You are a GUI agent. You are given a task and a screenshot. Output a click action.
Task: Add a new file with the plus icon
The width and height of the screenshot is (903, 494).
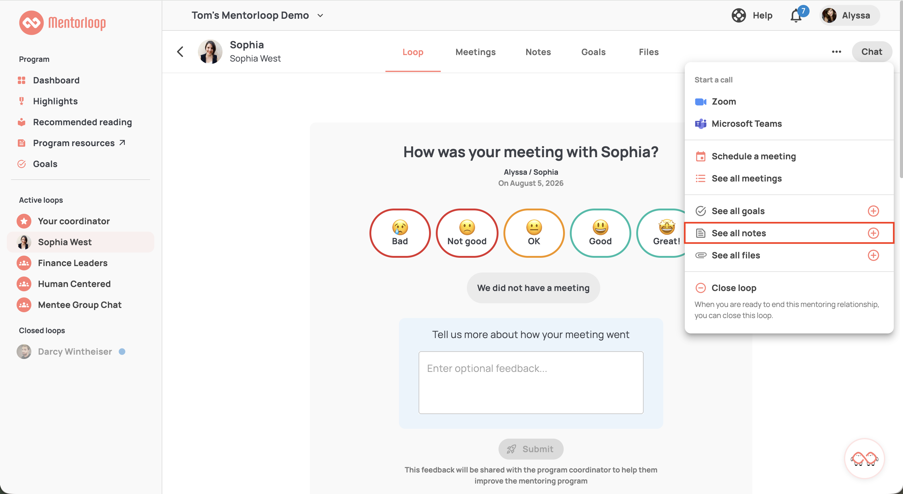pyautogui.click(x=873, y=255)
